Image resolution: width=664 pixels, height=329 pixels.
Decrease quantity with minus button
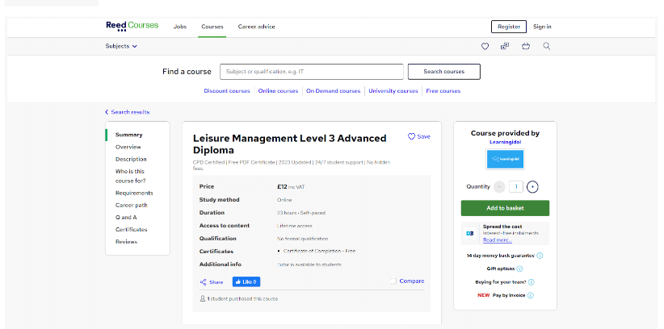[x=499, y=187]
